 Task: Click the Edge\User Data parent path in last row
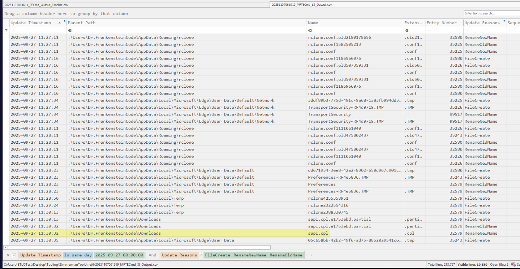click(x=187, y=240)
